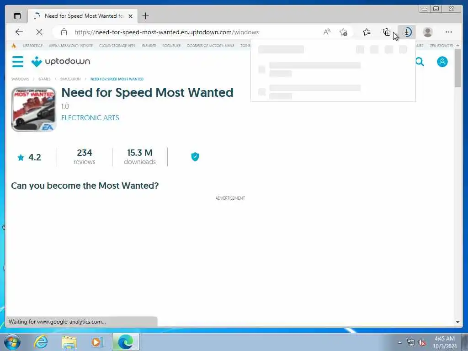Open a new tab with the plus button

coord(146,16)
